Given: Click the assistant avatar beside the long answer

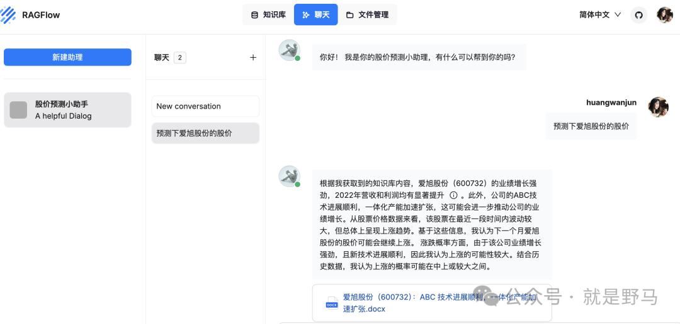Looking at the screenshot, I should tap(289, 176).
